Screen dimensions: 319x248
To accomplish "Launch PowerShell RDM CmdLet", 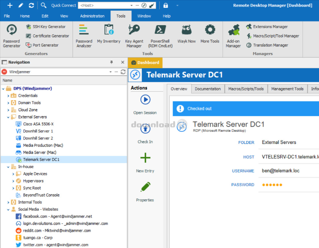I will (160, 36).
